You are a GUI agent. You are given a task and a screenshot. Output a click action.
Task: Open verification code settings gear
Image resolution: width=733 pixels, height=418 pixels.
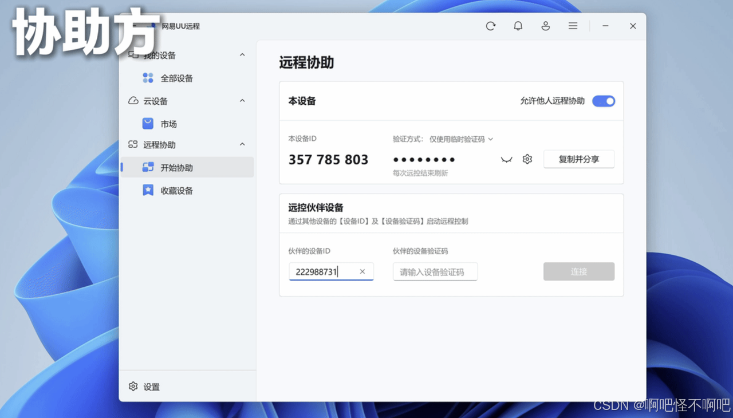527,159
